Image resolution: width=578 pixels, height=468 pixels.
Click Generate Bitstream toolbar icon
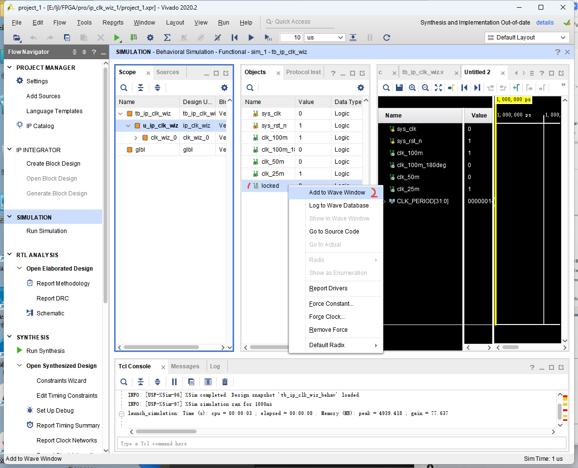133,38
